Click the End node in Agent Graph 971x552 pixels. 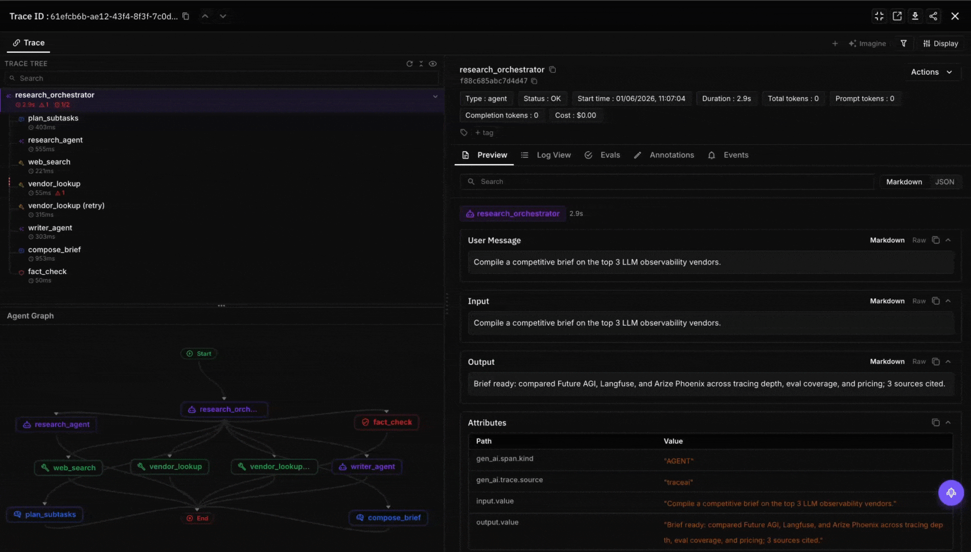197,518
